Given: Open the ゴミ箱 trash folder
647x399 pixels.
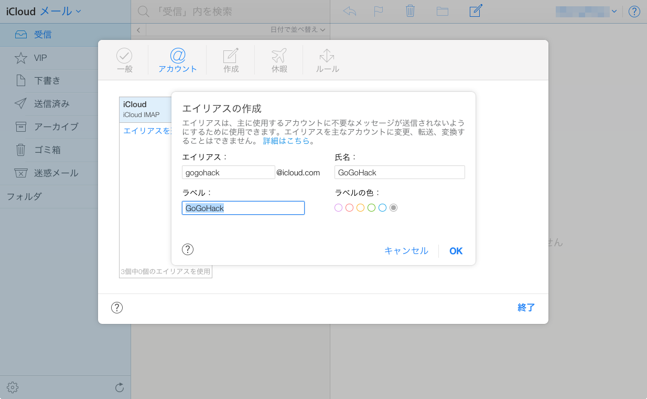Looking at the screenshot, I should [65, 150].
